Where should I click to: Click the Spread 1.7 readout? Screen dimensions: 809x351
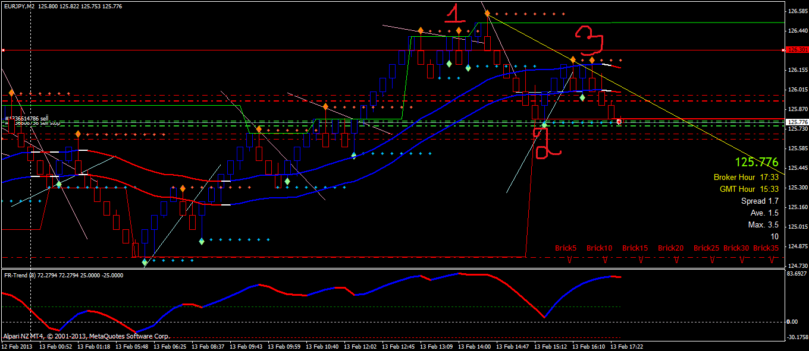click(760, 201)
